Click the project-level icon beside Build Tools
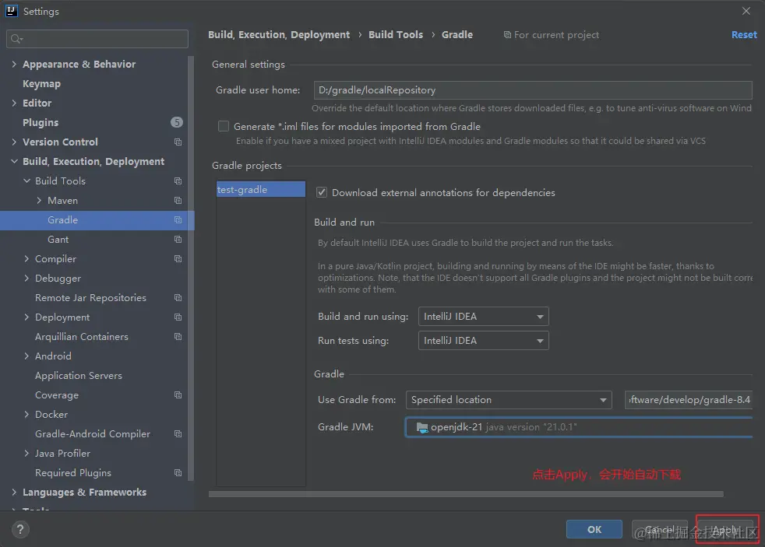Image resolution: width=765 pixels, height=547 pixels. 178,181
